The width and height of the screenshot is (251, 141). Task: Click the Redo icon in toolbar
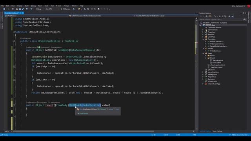point(31,9)
